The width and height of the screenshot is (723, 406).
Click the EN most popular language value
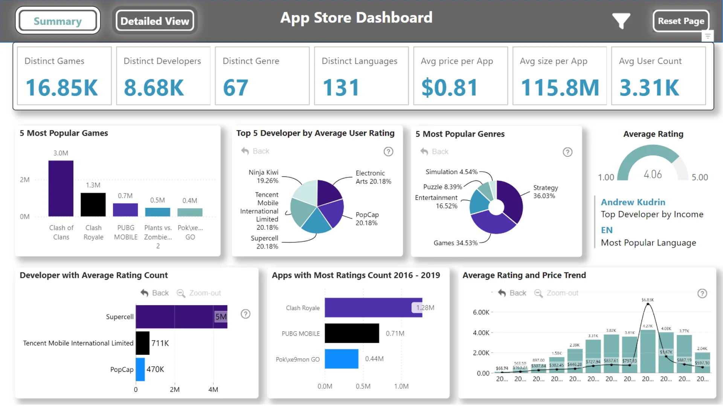click(607, 230)
